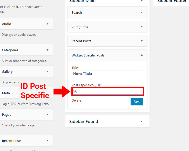Expand the available Recent Posts widget arrow
The image size is (189, 151).
48,141
